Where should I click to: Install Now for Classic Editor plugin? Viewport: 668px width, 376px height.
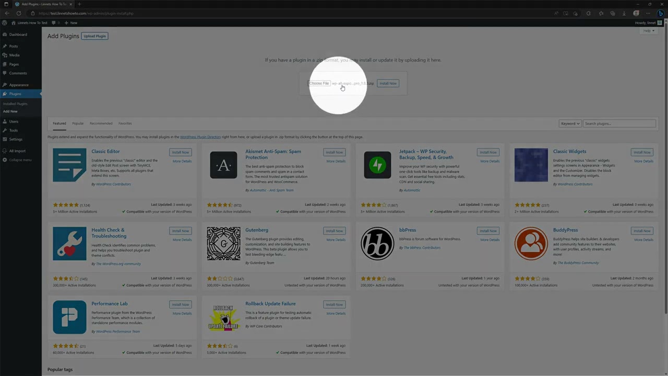[181, 152]
